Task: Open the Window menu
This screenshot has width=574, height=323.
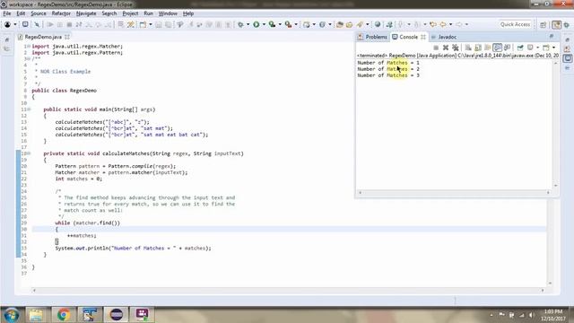Action: 168,13
